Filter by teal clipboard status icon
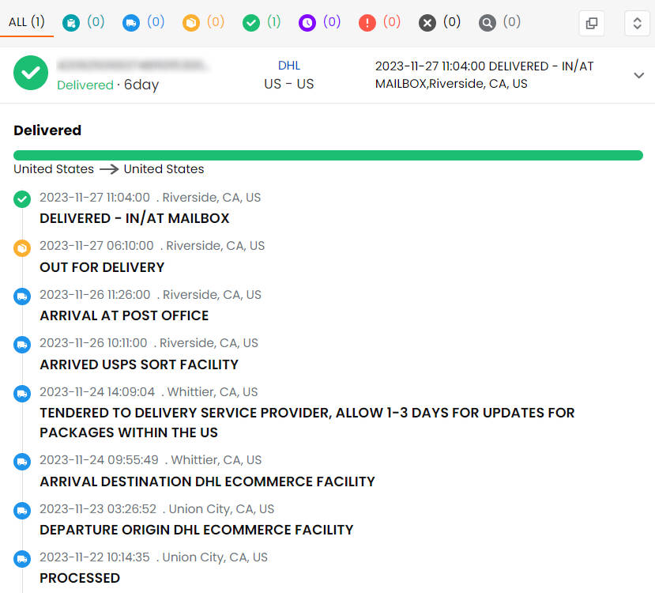Image resolution: width=655 pixels, height=593 pixels. pyautogui.click(x=71, y=23)
